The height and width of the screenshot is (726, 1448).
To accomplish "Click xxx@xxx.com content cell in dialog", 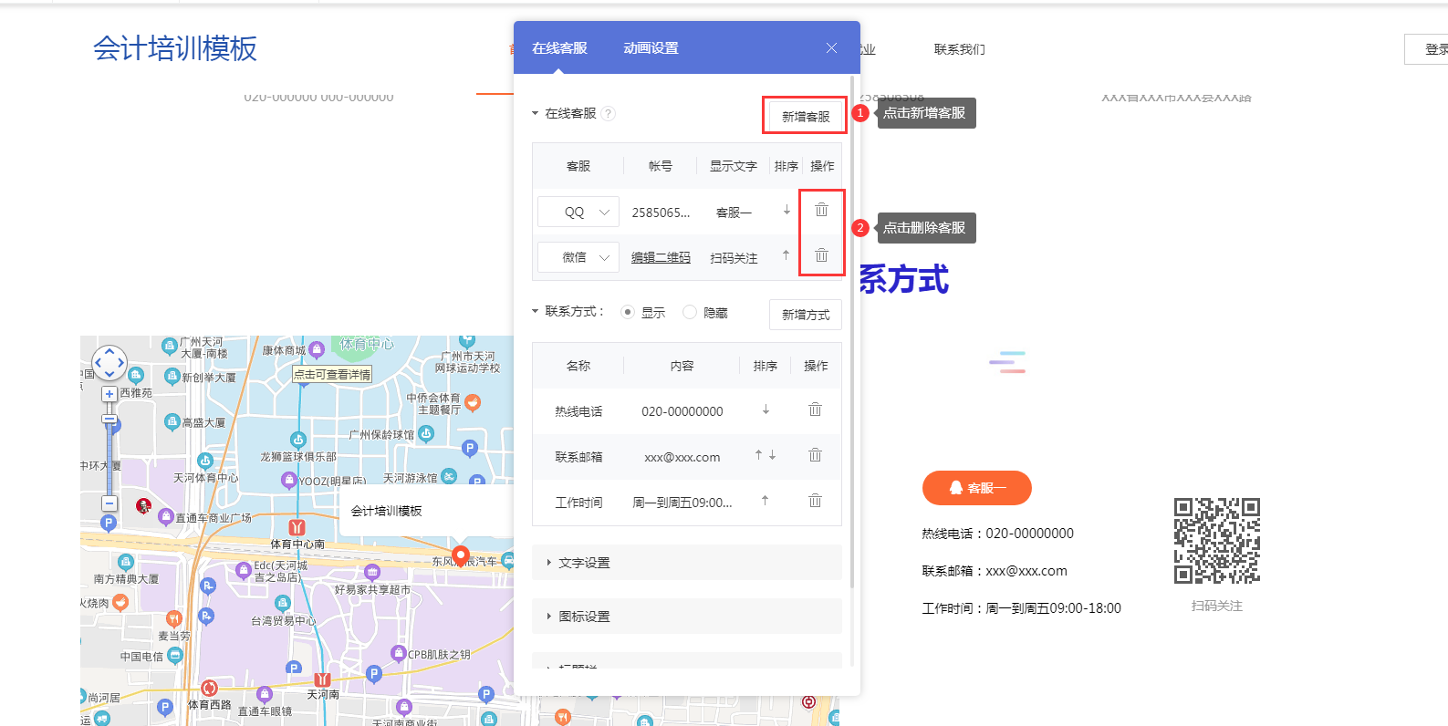I will [682, 457].
